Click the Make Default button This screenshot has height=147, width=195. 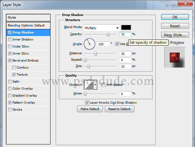tap(90, 109)
